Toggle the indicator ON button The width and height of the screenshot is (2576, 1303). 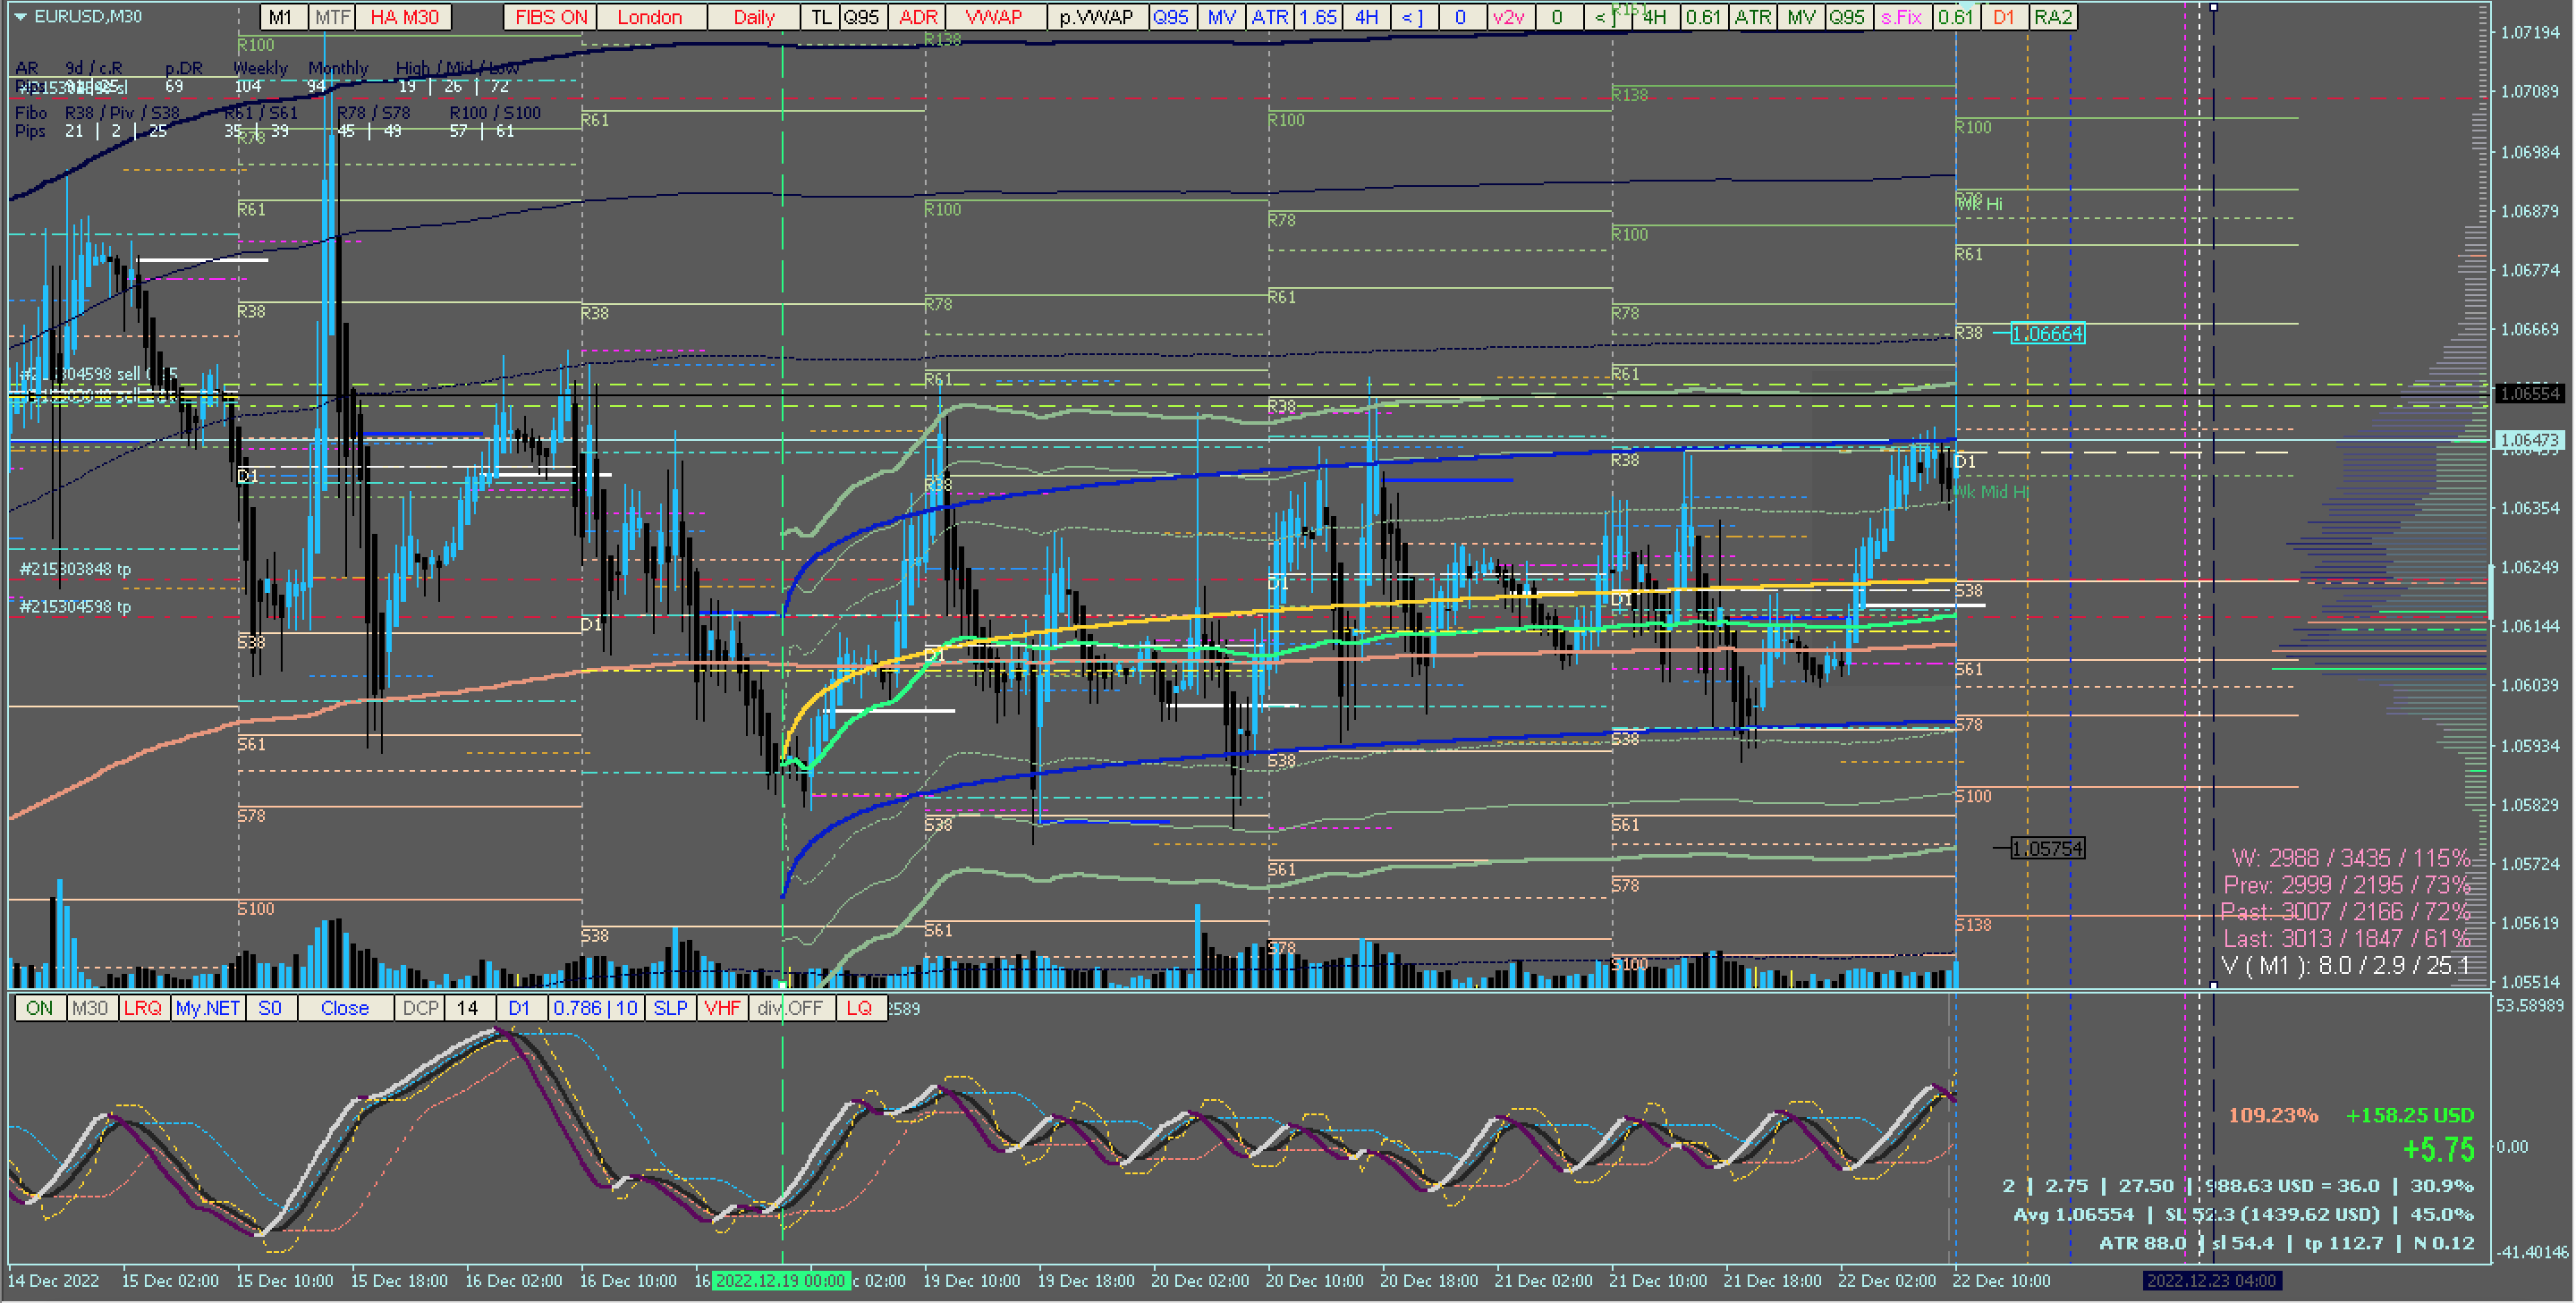coord(39,1008)
